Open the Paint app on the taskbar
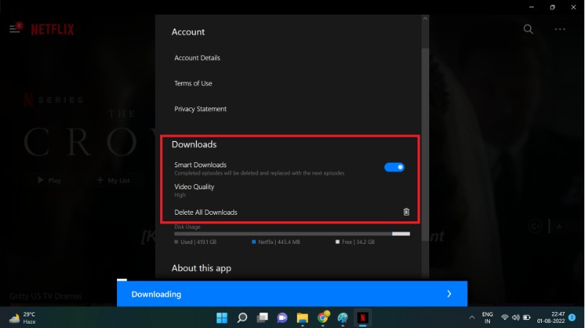 [x=342, y=318]
